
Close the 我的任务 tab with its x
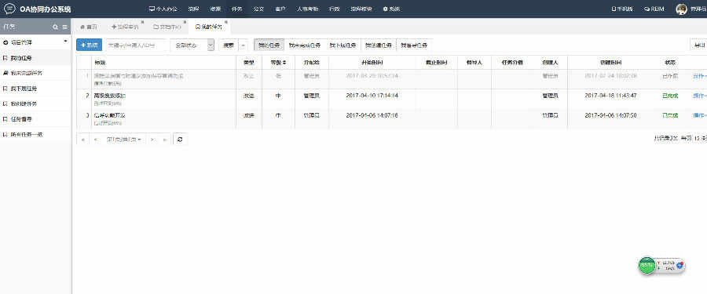tap(226, 22)
